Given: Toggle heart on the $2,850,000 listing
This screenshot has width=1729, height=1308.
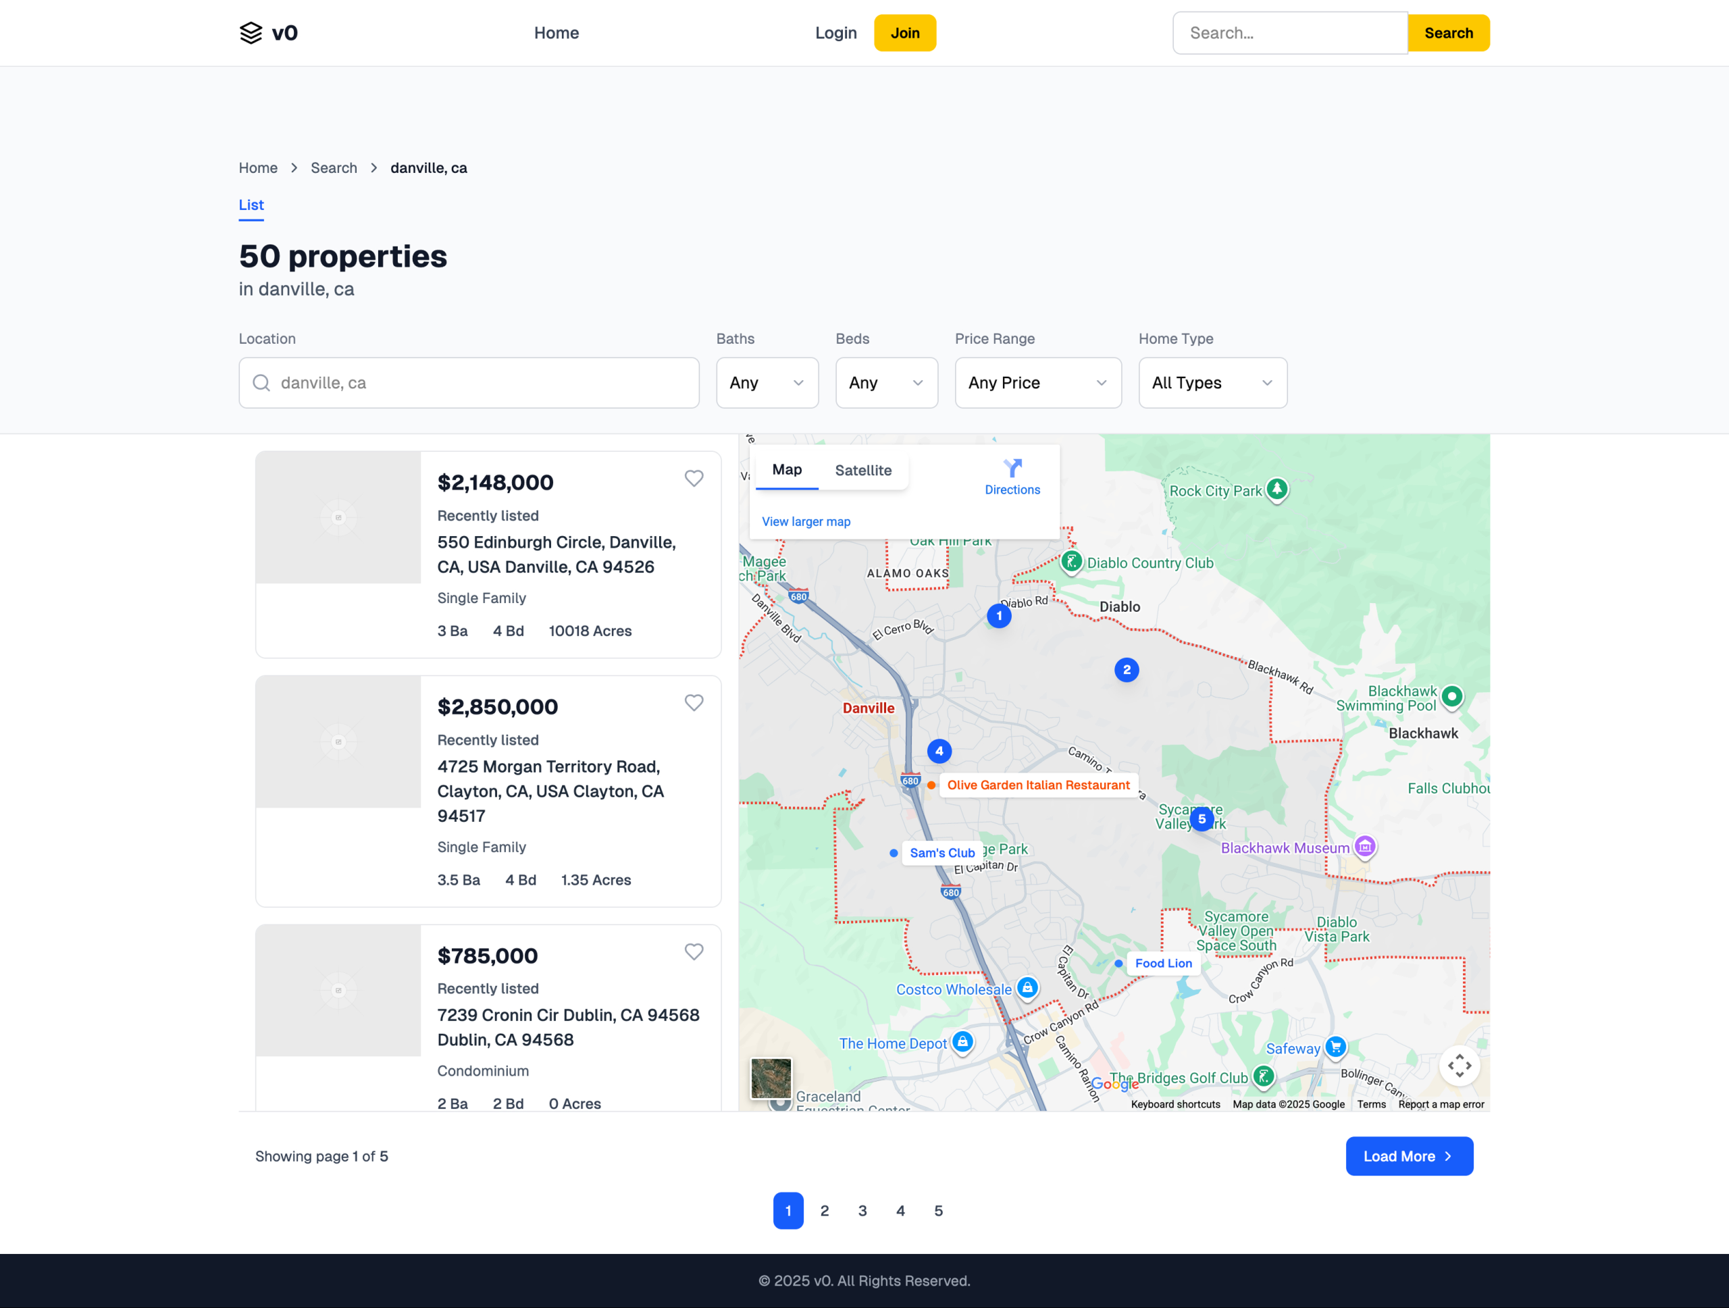Looking at the screenshot, I should coord(694,702).
